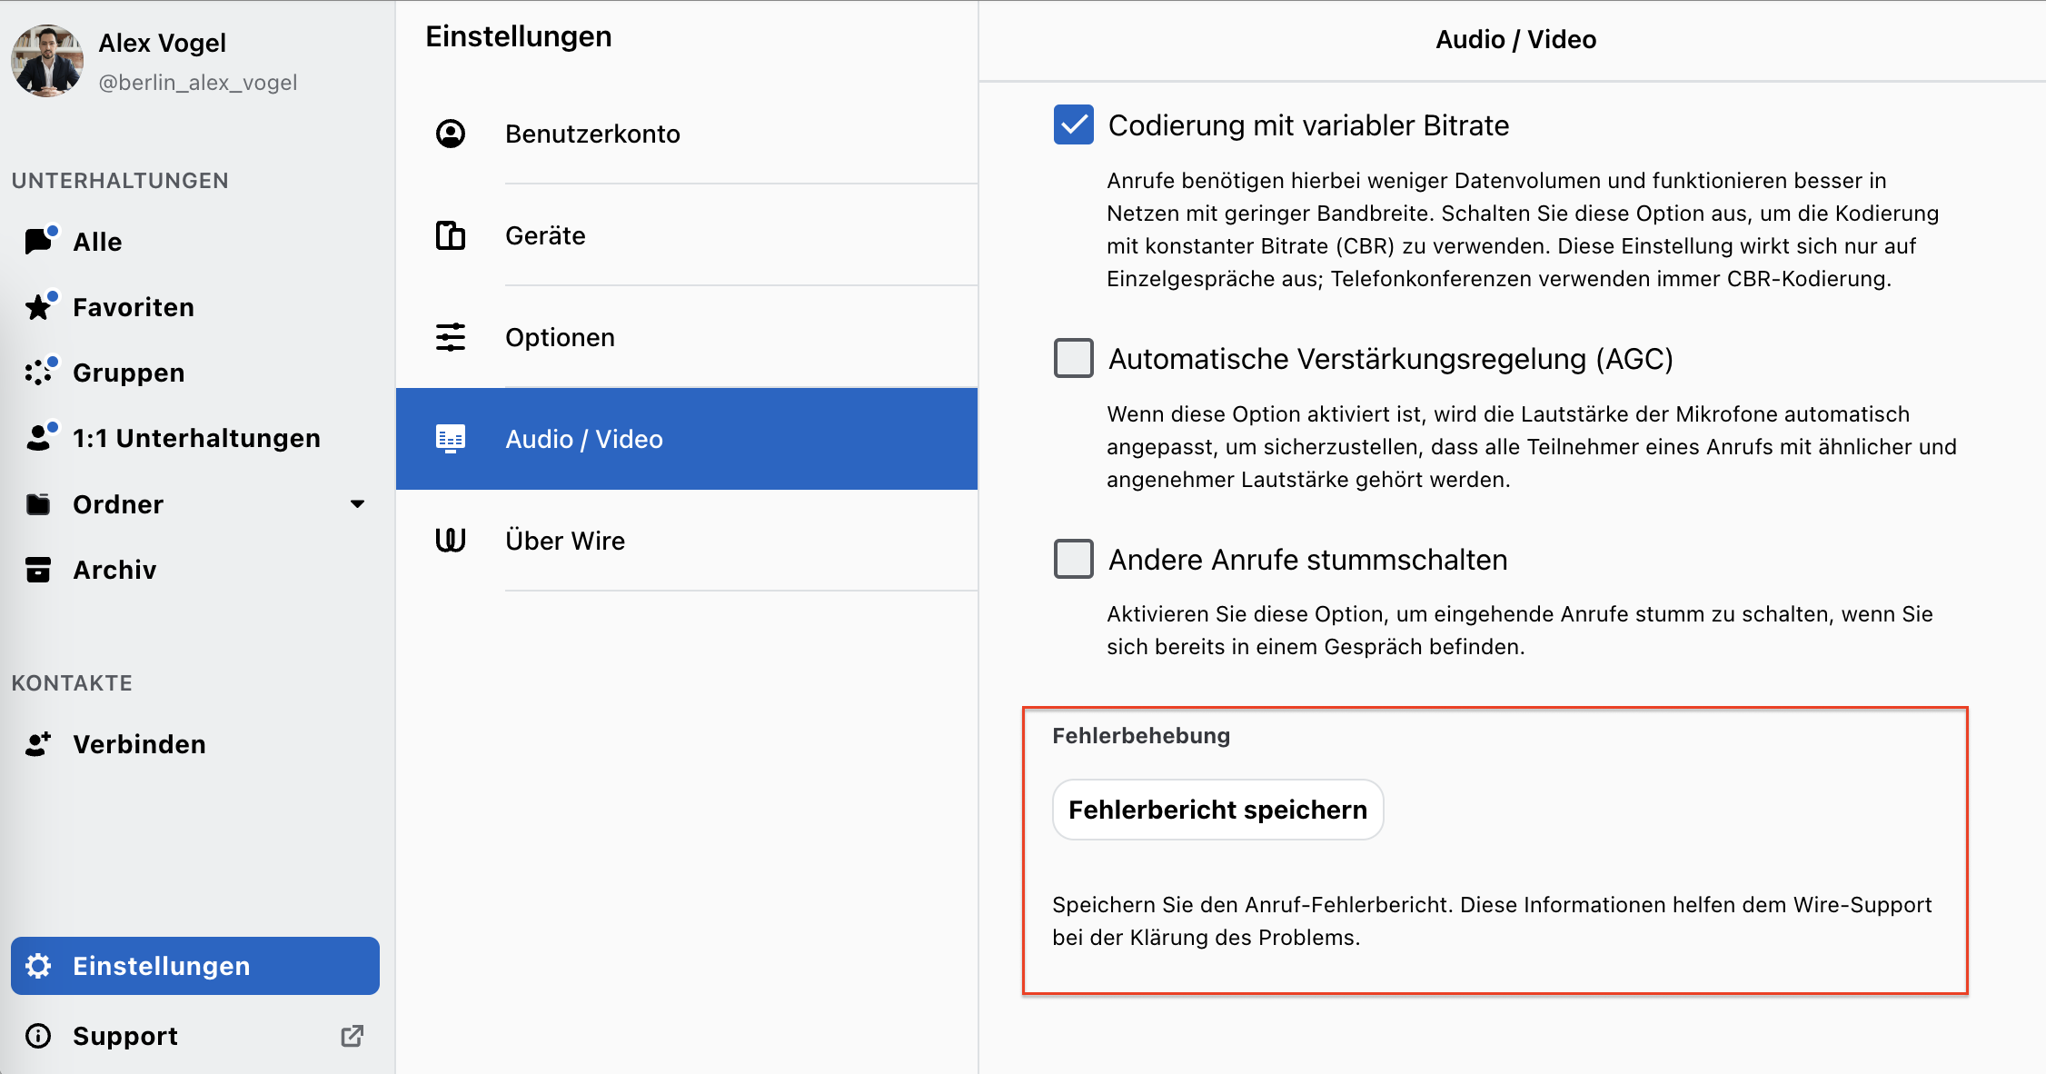Click the Benutzerkonto profile icon
This screenshot has height=1074, width=2046.
[451, 134]
